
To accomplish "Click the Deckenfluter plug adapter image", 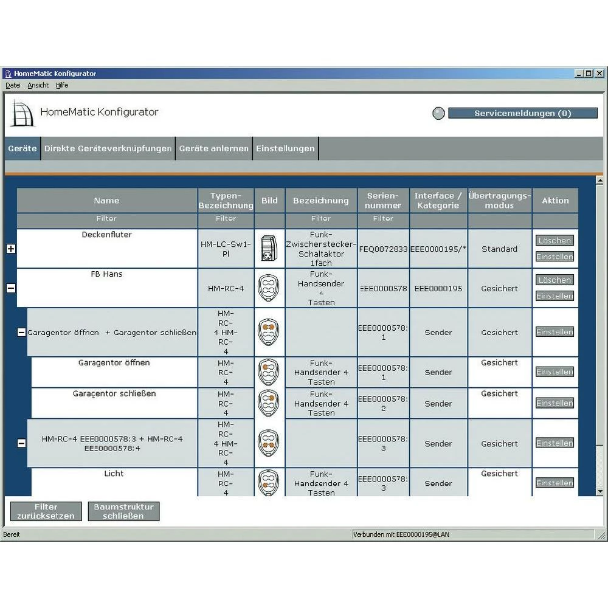I will [x=268, y=249].
